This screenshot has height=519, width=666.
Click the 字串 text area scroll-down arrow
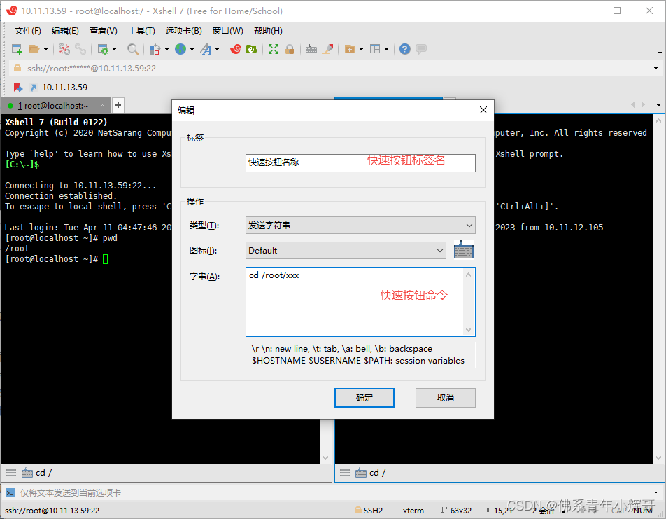pyautogui.click(x=469, y=330)
